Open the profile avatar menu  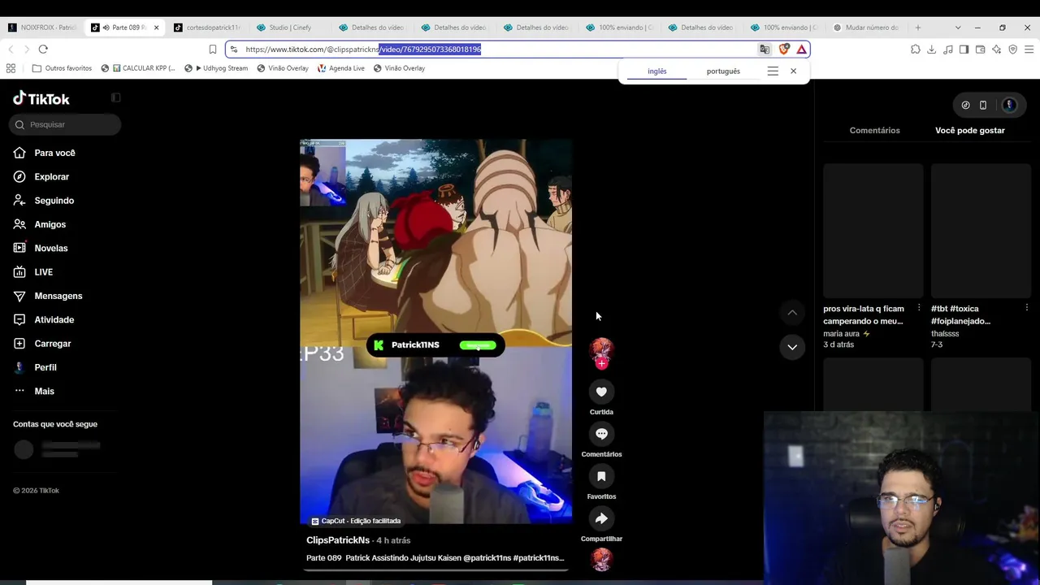[x=1009, y=105]
